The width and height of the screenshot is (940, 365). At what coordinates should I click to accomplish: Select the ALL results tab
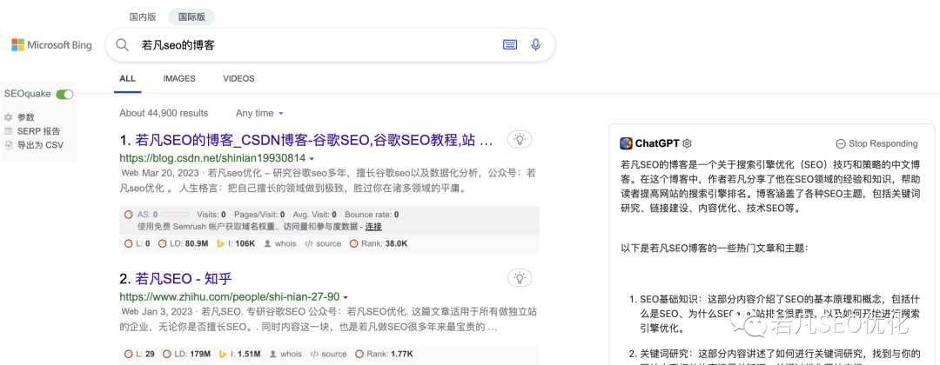coord(128,78)
